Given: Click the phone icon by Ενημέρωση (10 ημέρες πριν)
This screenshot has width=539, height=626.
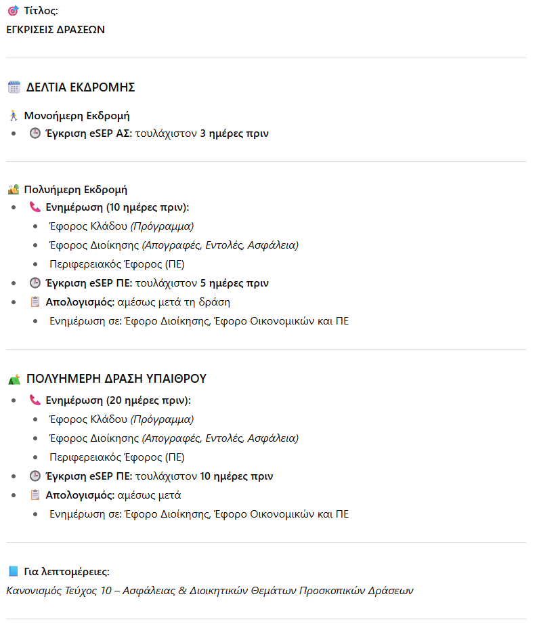Looking at the screenshot, I should click(35, 207).
